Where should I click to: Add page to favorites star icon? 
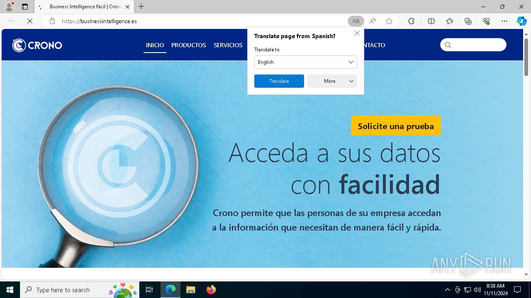click(x=389, y=21)
